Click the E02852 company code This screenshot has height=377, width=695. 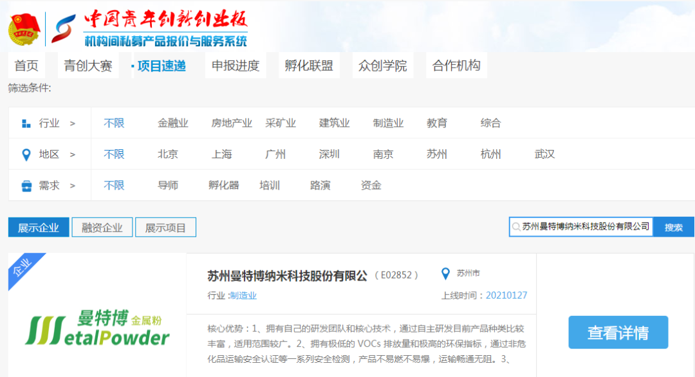(x=396, y=275)
